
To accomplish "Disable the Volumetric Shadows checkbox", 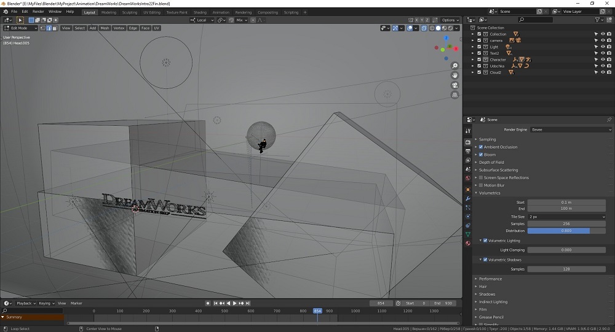I will (x=485, y=260).
